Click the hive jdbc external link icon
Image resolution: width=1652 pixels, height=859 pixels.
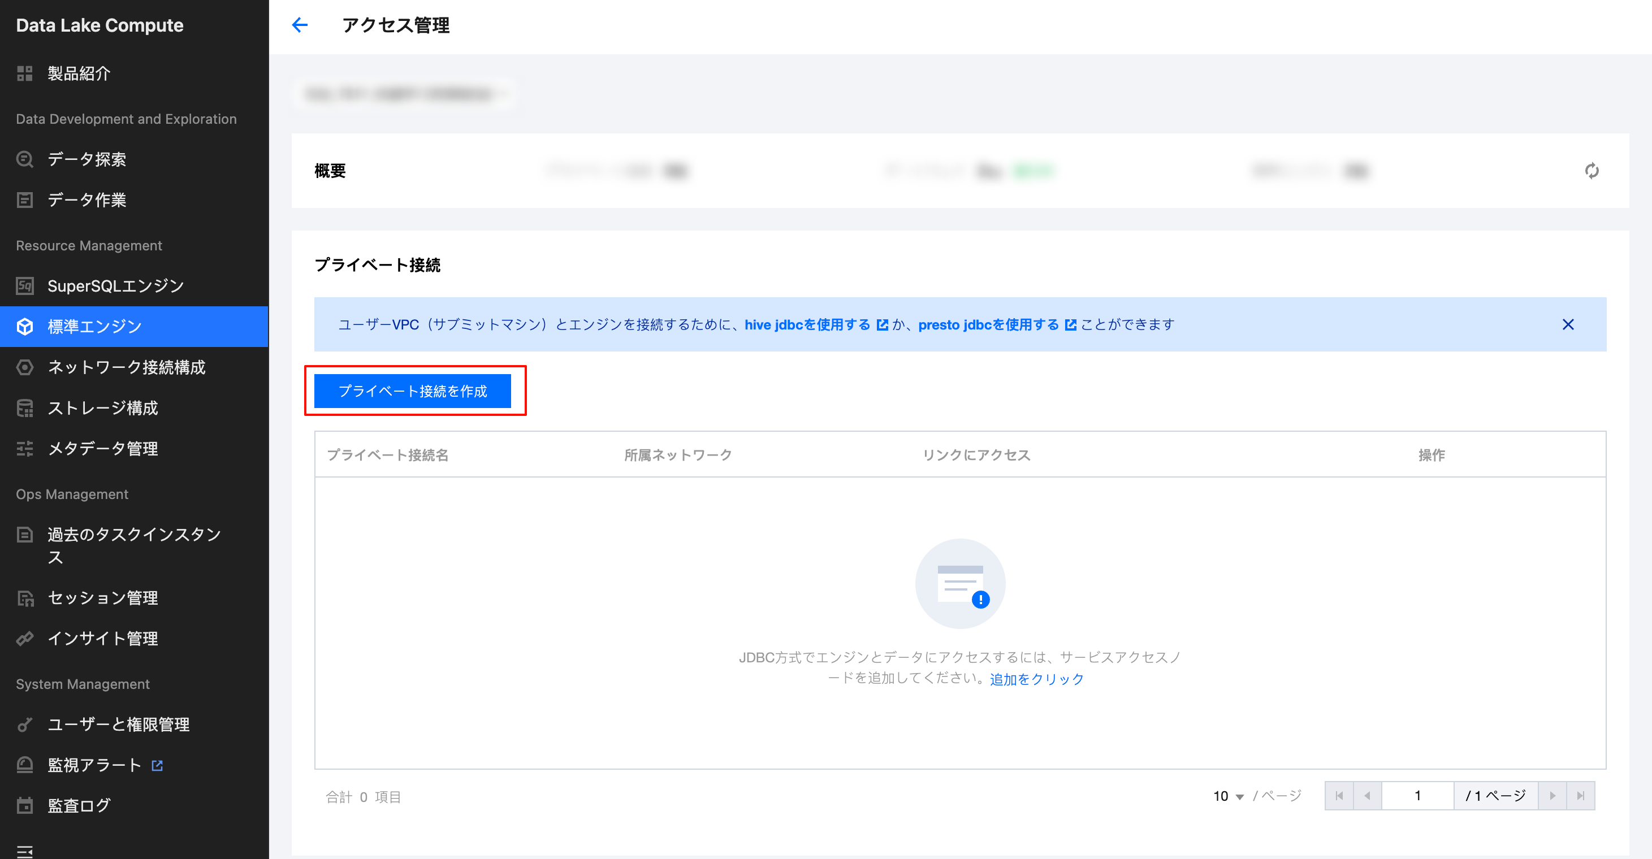pos(883,325)
